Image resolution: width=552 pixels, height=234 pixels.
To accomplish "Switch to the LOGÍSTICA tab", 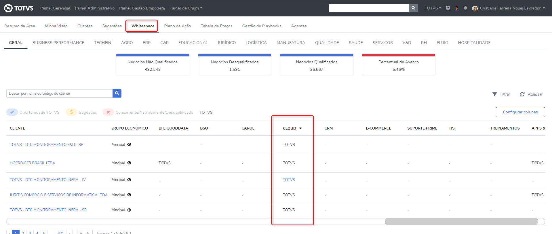I will [x=256, y=43].
